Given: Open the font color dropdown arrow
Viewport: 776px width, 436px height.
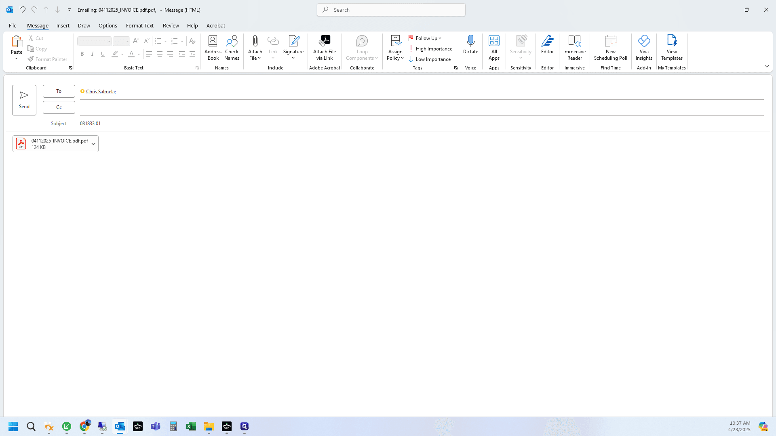Looking at the screenshot, I should [x=139, y=54].
